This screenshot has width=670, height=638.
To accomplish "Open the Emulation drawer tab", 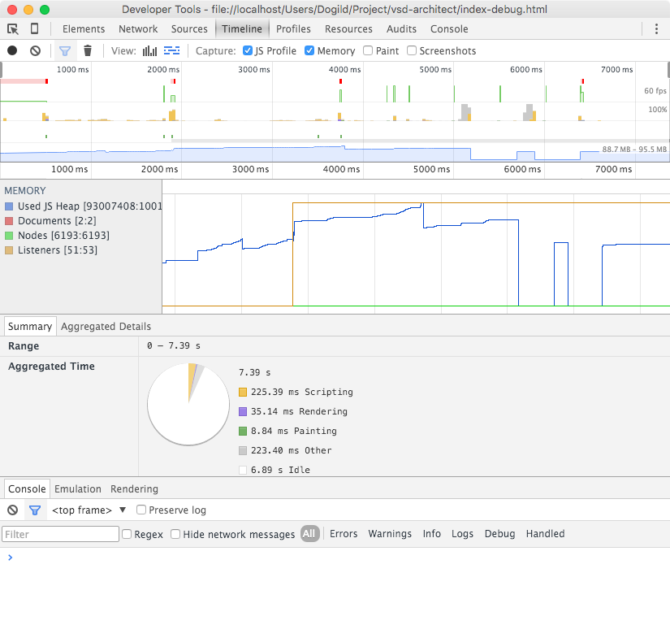I will [78, 489].
